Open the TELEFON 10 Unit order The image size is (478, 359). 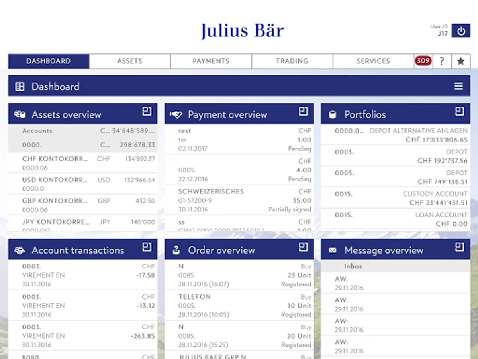[239, 306]
